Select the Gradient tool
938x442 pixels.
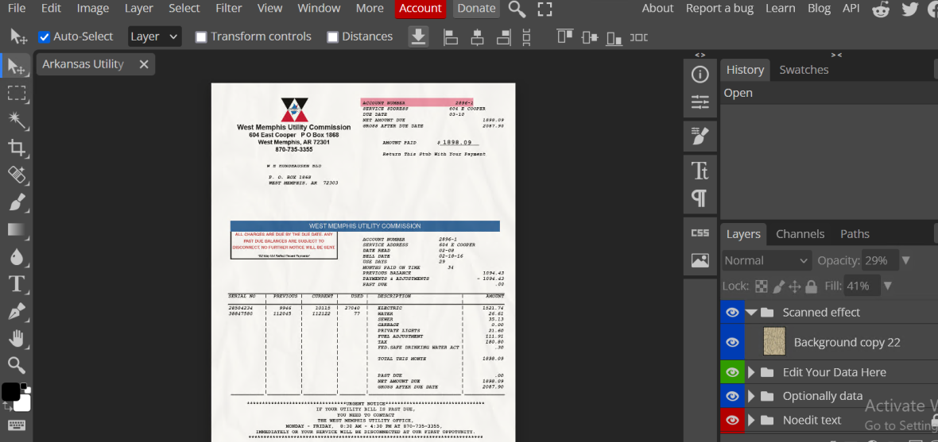point(17,230)
